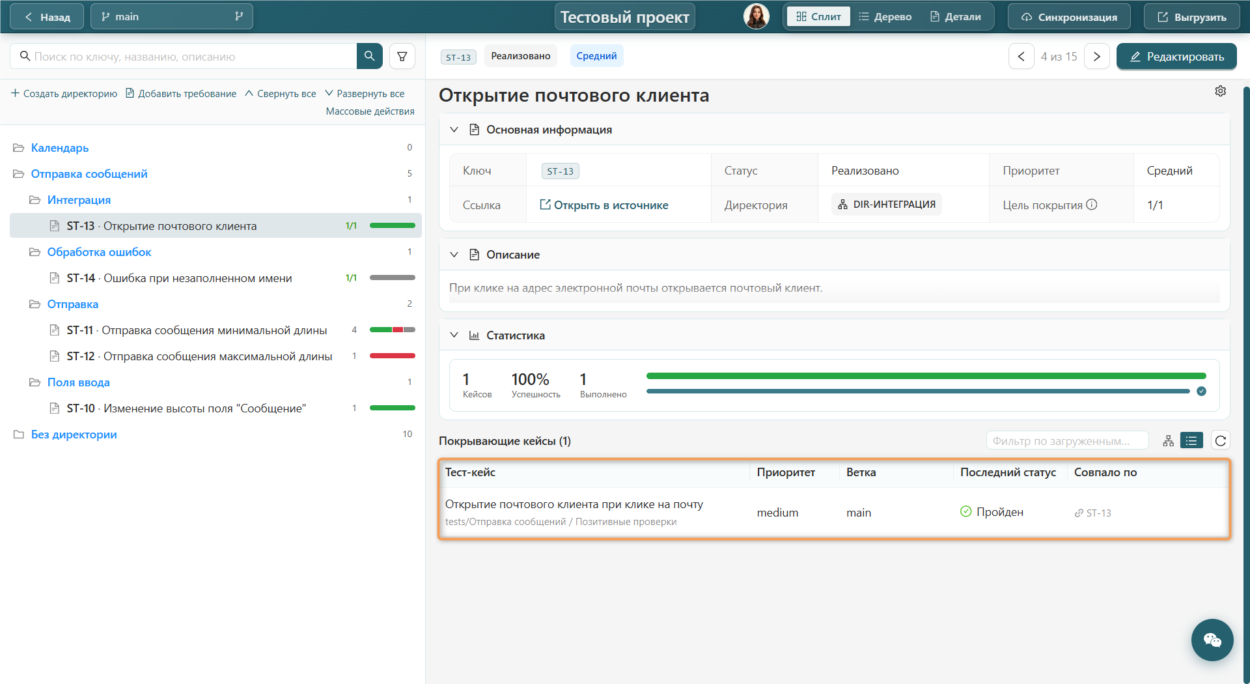Click the green success progress bar in Статистика
Viewport: 1250px width, 684px height.
tap(926, 376)
